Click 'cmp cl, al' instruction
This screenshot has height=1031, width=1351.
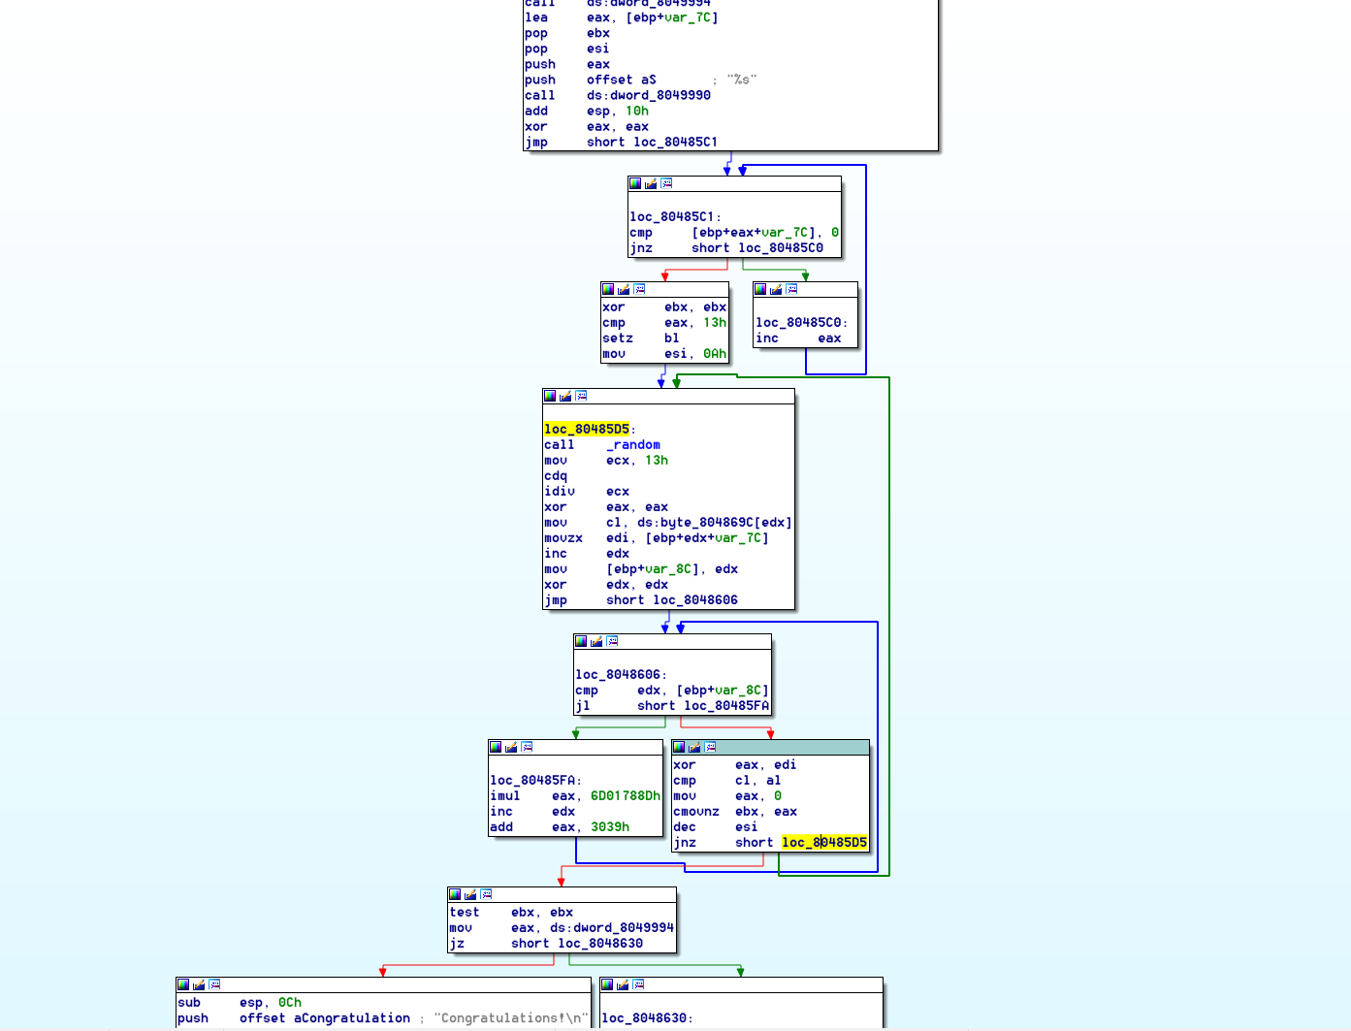pyautogui.click(x=727, y=781)
